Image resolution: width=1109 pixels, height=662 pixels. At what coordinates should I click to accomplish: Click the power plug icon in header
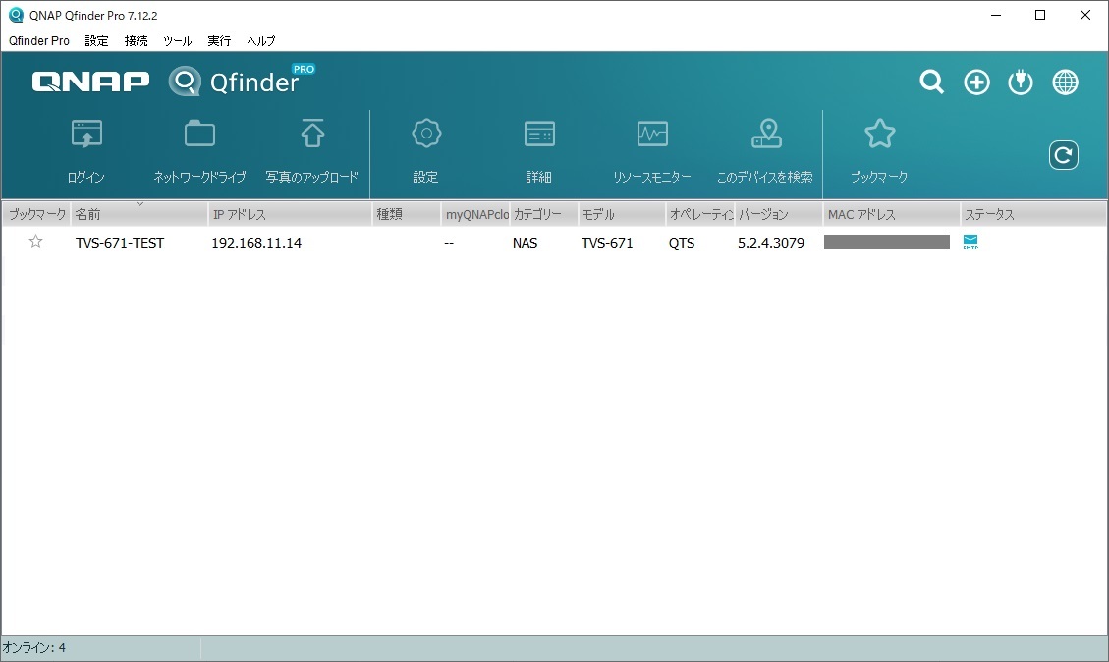click(1021, 83)
